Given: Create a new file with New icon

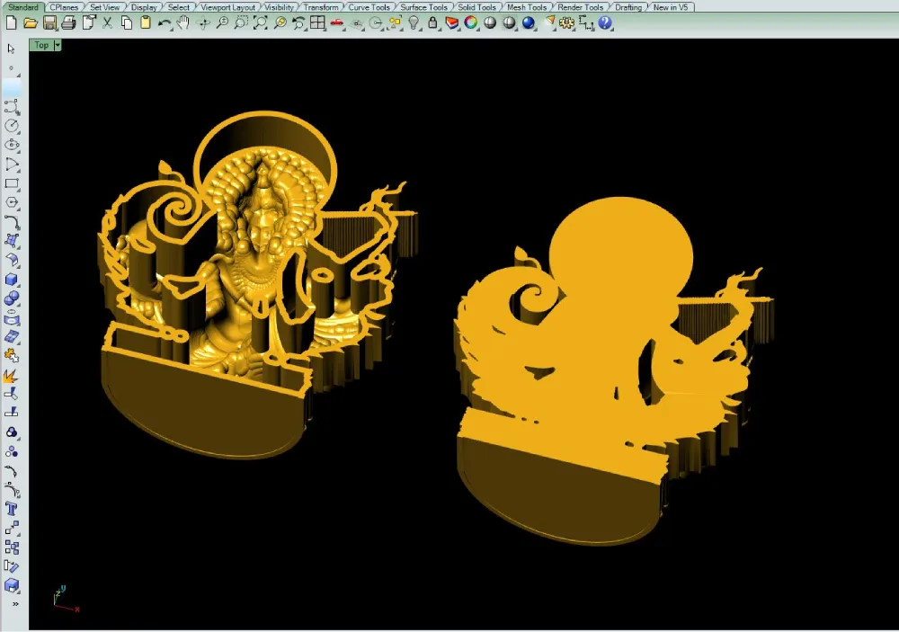Looking at the screenshot, I should 11,23.
